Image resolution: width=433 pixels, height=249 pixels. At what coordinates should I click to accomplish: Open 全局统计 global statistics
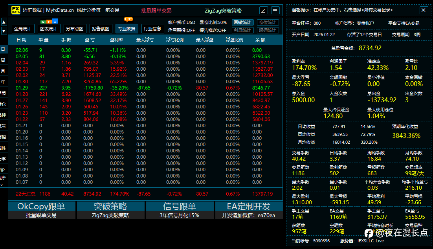23,29
